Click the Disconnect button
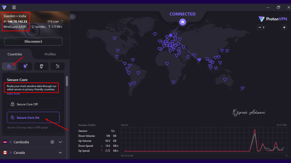The width and height of the screenshot is (291, 163). tap(33, 41)
